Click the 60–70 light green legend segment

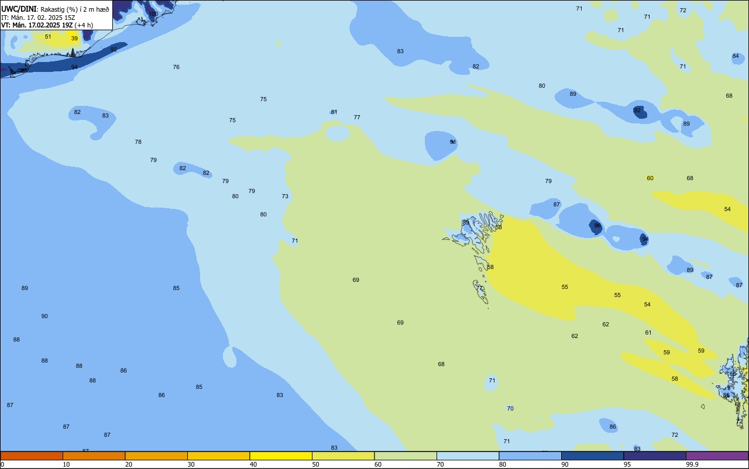(406, 456)
